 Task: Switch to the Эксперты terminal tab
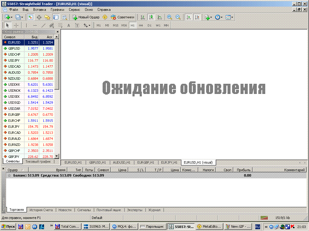click(x=135, y=210)
